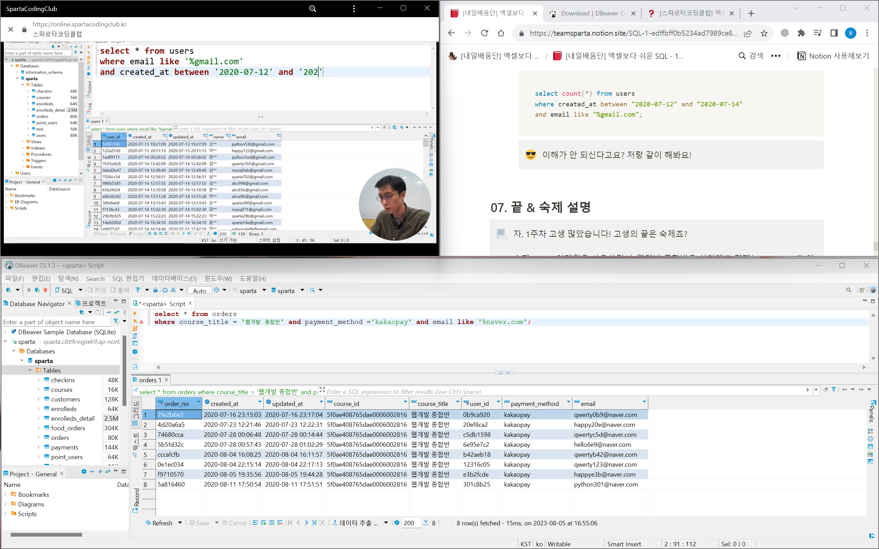879x549 pixels.
Task: Click the bookmark star icon in browser address bar
Action: click(x=764, y=33)
